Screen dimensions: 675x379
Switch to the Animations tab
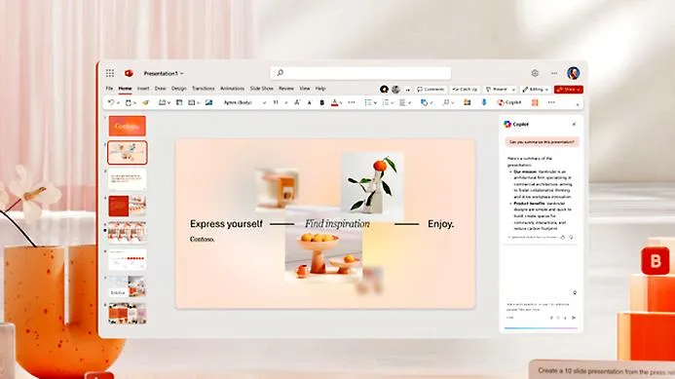click(232, 89)
